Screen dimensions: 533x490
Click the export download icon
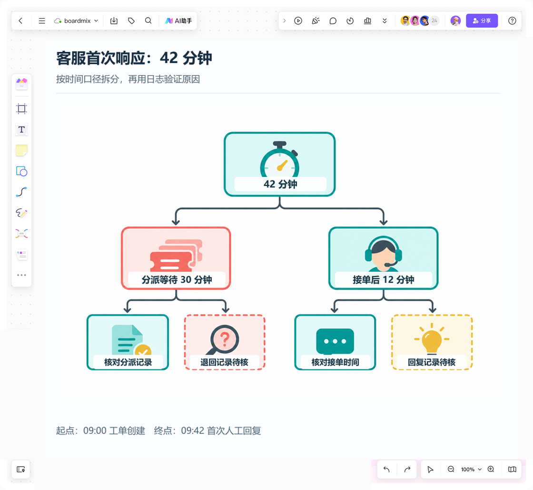coord(114,21)
